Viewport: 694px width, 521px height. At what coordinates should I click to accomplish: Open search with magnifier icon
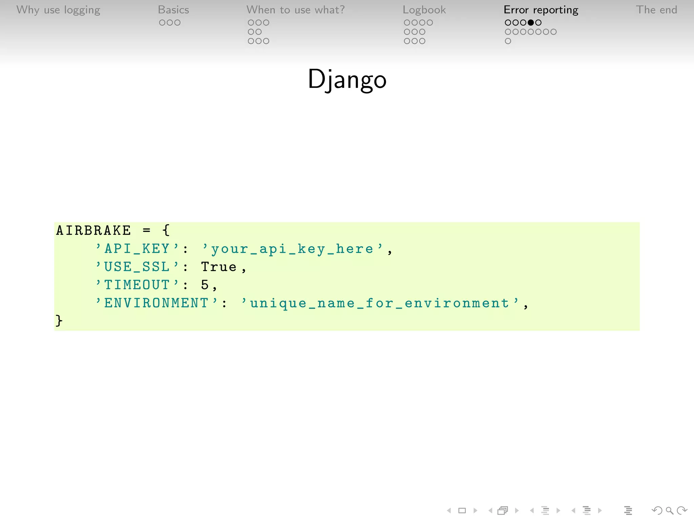click(x=670, y=510)
